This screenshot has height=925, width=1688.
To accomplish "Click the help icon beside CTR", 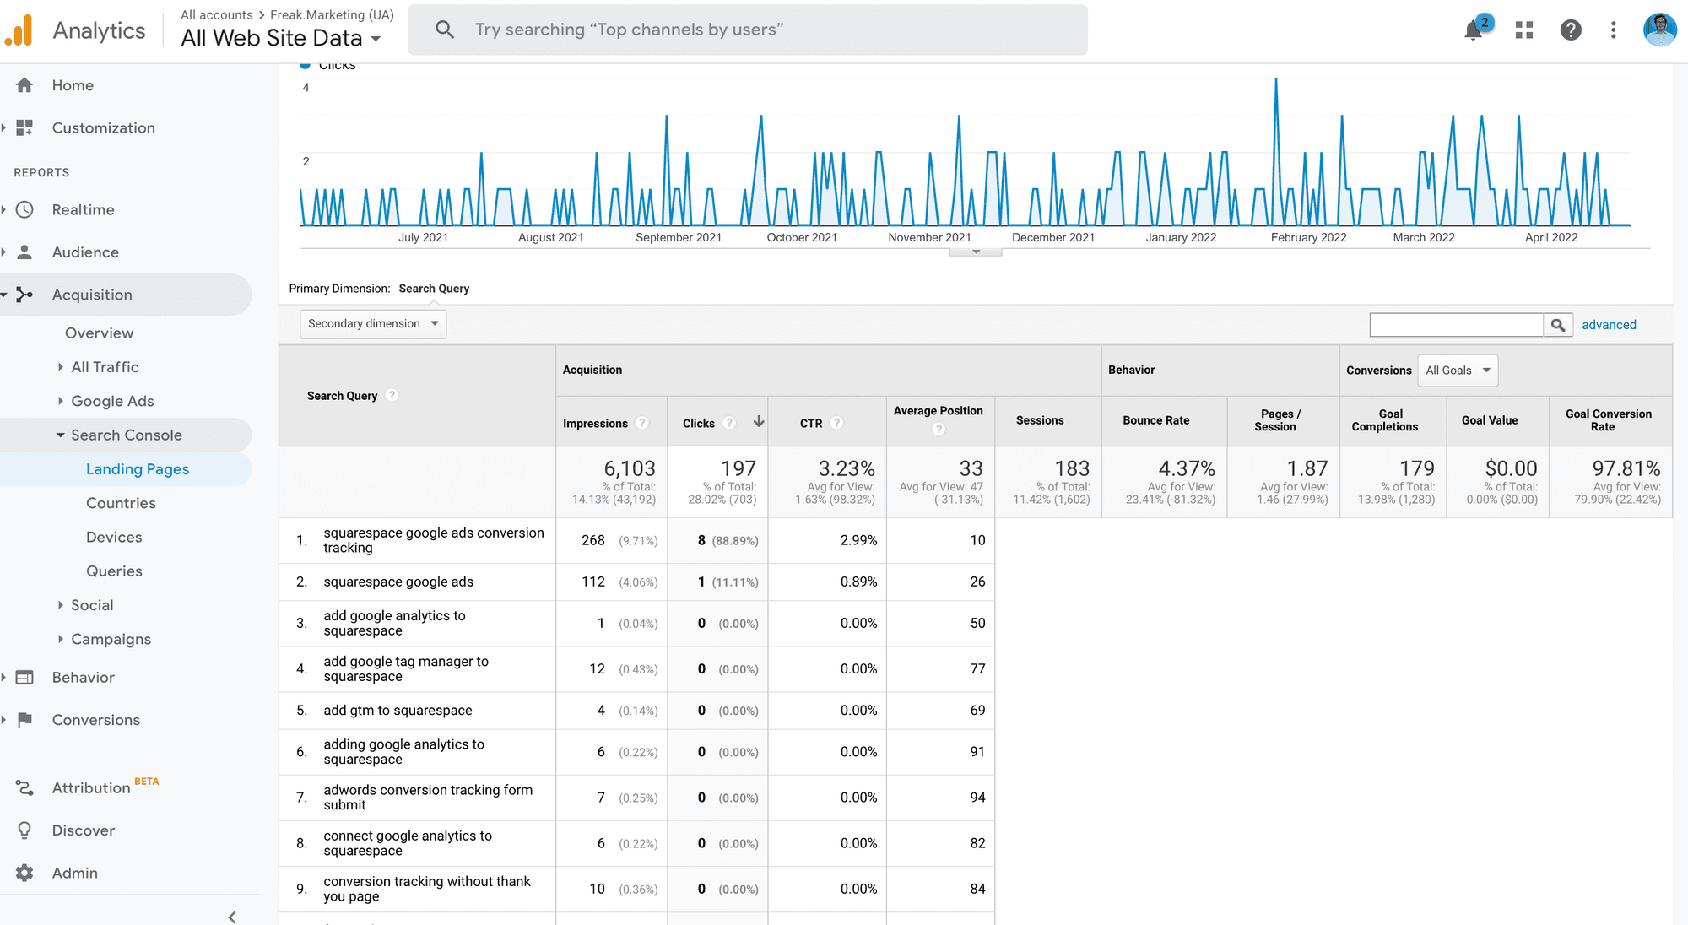I will pyautogui.click(x=836, y=423).
